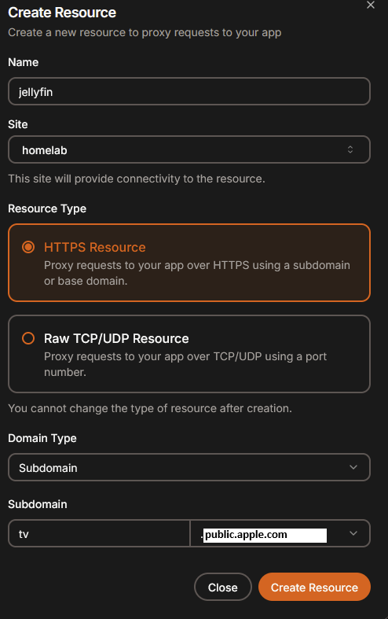Select the Raw TCP/UDP Resource radio button
388x619 pixels.
pos(28,338)
